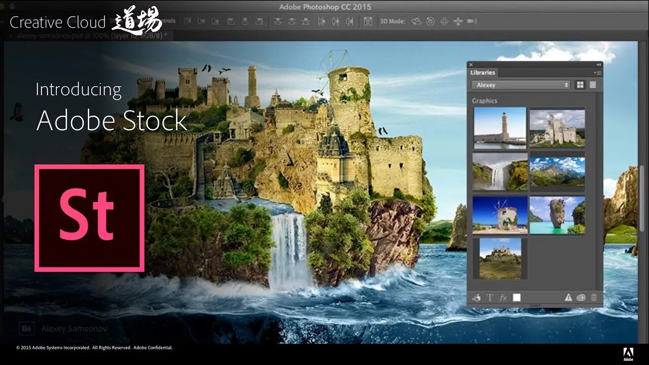
Task: Click the Graphics section heading
Action: tap(485, 100)
